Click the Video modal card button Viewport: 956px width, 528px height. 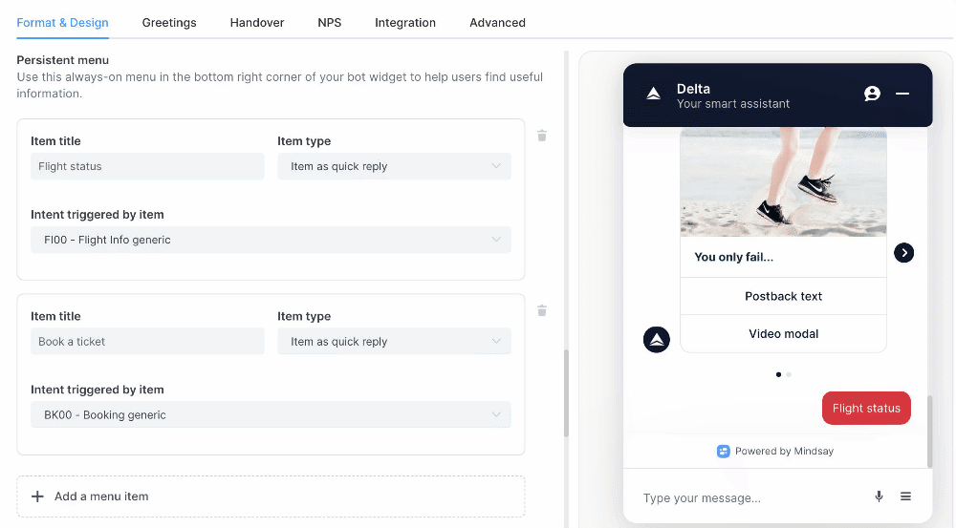(783, 334)
